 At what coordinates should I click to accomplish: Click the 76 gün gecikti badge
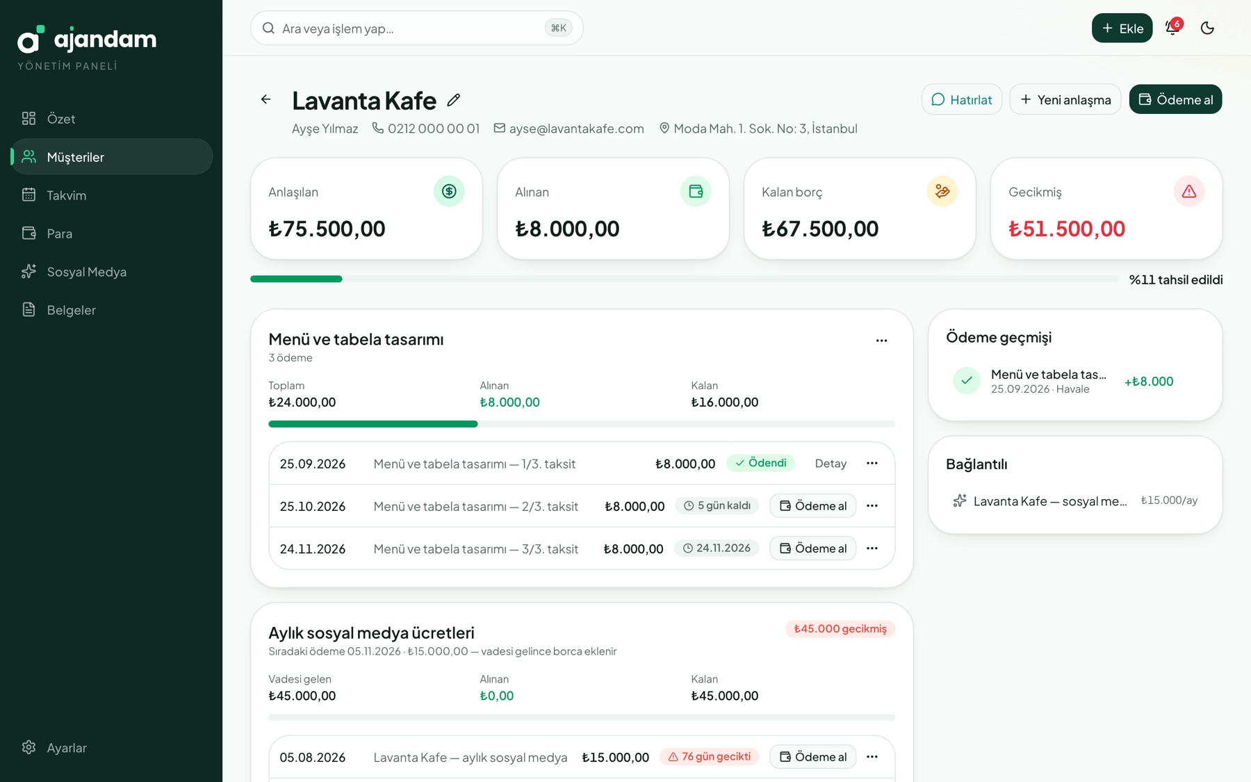709,756
